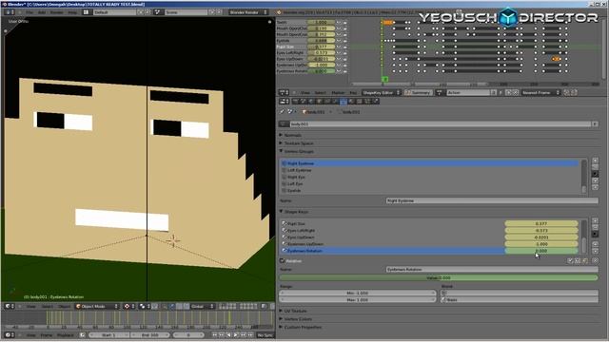Click the properties editor type icon
The image size is (609, 342).
[x=284, y=102]
